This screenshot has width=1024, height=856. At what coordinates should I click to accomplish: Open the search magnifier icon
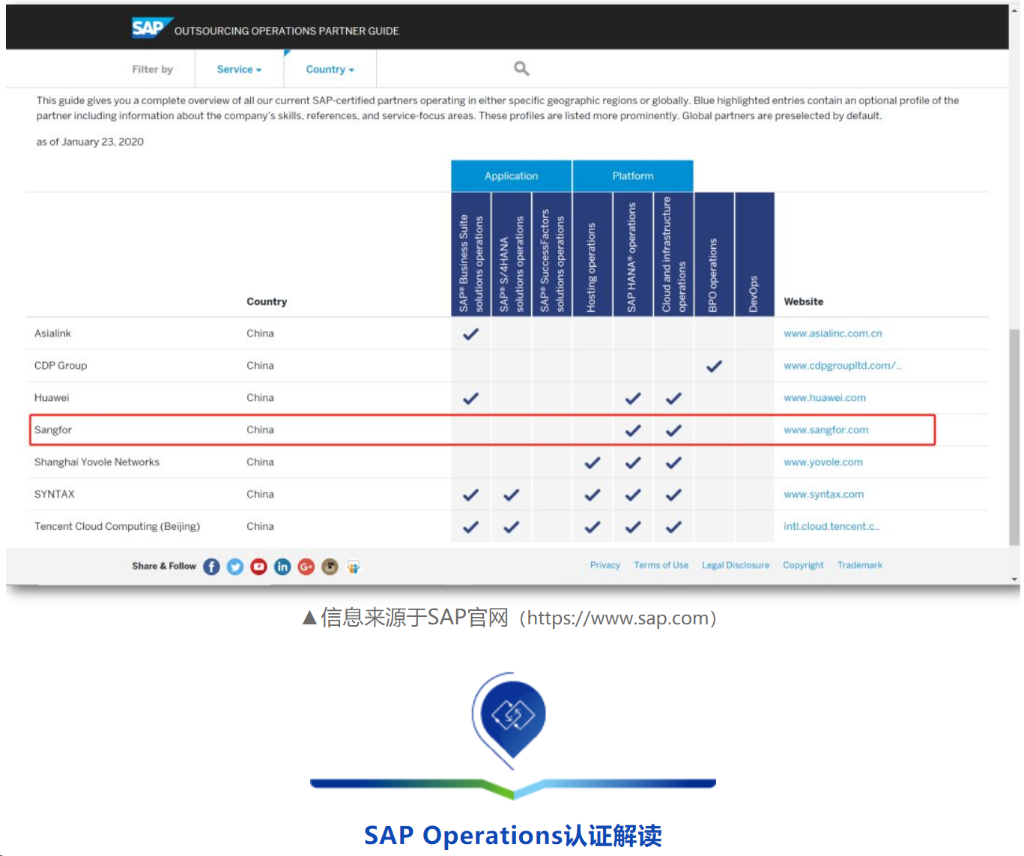click(x=521, y=69)
